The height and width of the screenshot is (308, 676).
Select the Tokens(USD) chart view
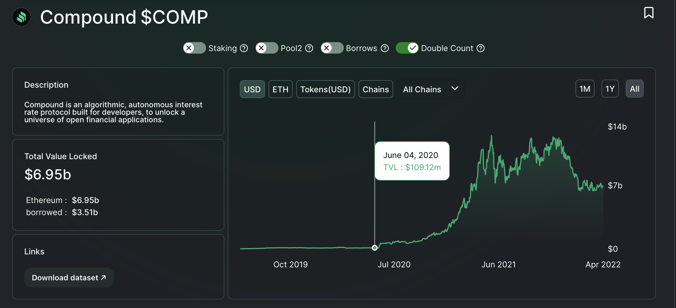pos(325,89)
